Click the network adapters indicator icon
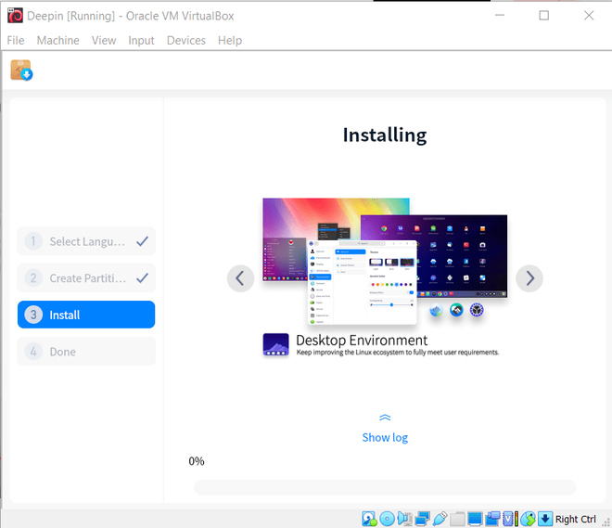 click(x=422, y=519)
